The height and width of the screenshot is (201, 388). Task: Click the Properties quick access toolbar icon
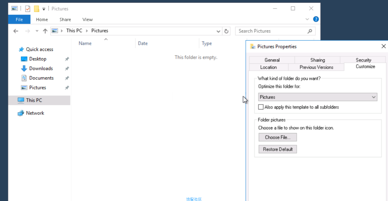pos(28,9)
